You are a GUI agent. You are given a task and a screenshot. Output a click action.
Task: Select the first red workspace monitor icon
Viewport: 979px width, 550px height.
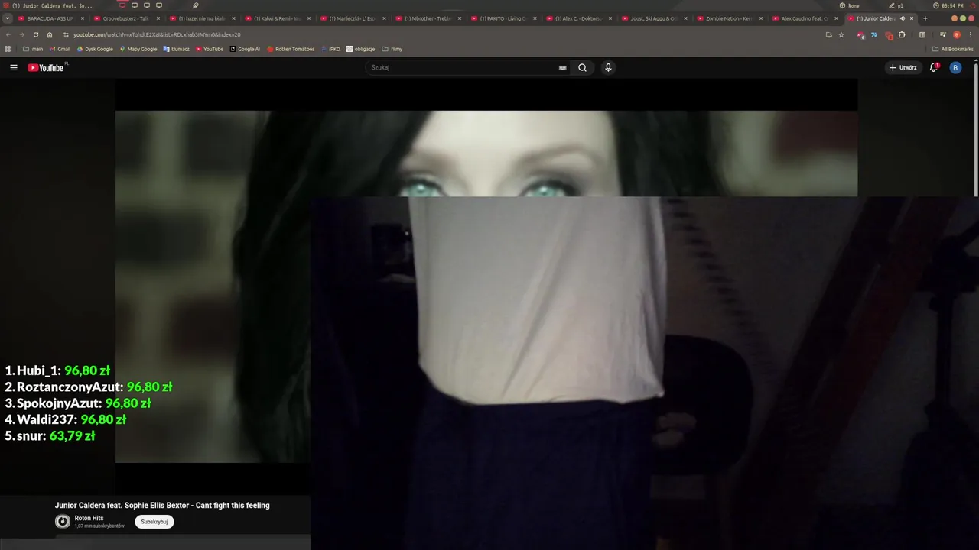click(x=122, y=5)
